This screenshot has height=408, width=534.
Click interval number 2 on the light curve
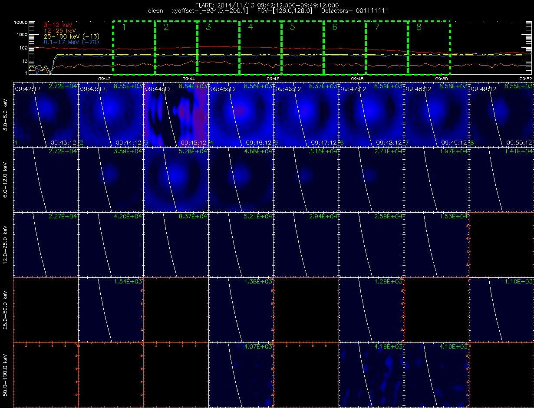coord(166,27)
